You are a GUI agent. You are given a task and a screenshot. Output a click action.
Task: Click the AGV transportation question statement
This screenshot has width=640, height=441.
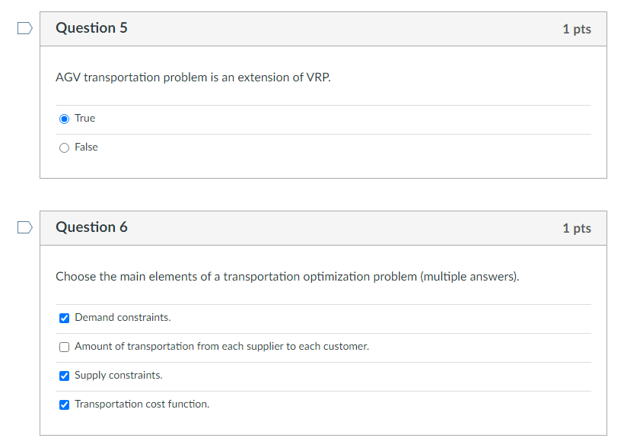193,77
